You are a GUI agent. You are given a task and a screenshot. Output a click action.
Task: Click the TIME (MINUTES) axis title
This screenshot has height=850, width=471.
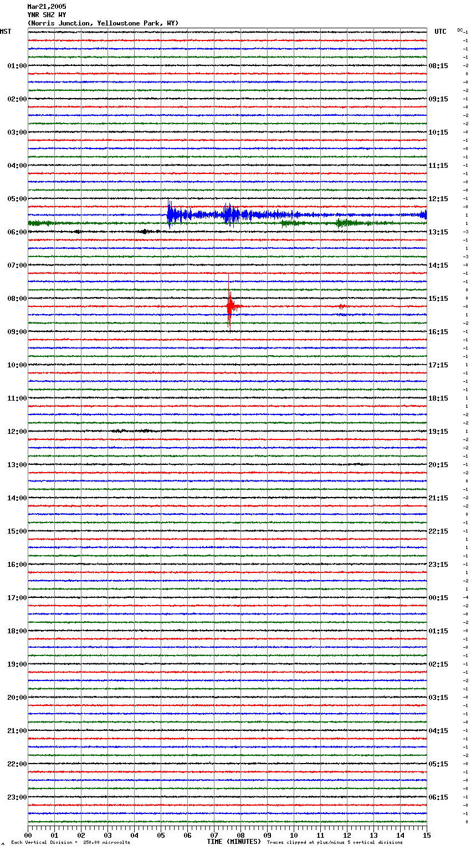click(x=234, y=842)
